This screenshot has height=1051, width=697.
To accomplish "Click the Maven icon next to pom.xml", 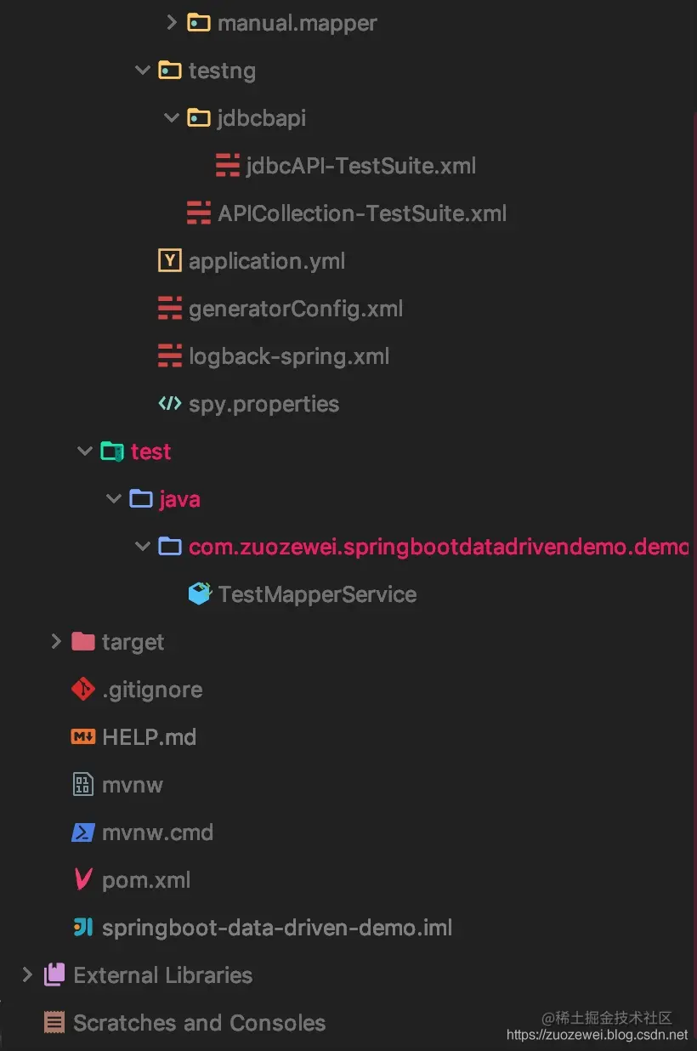I will coord(83,879).
